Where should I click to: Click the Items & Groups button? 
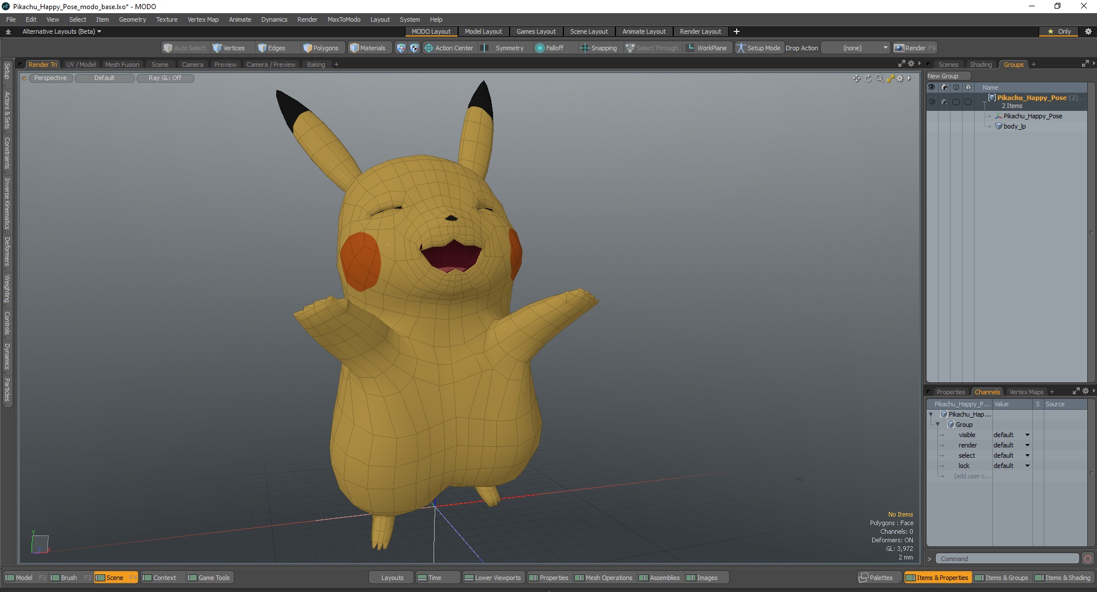point(1001,578)
